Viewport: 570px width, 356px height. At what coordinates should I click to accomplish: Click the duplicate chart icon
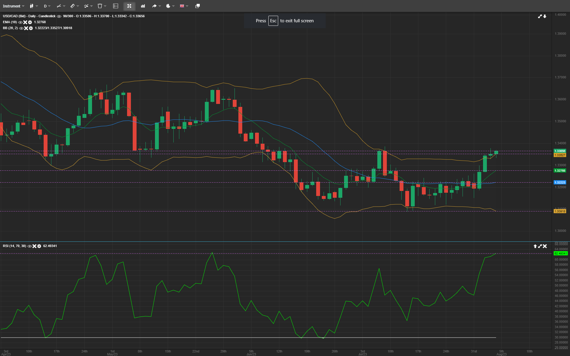(x=197, y=6)
